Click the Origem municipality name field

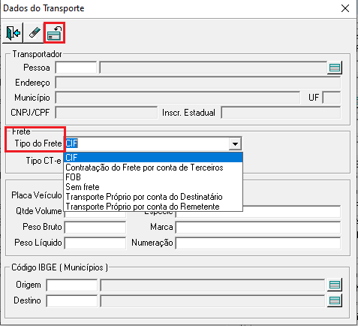point(212,285)
